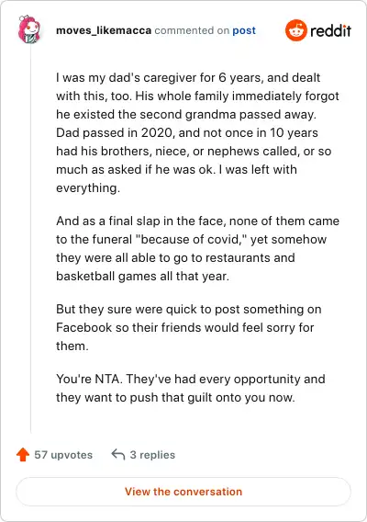
Task: Click the line ending "guilt onto you now."
Action: click(175, 398)
